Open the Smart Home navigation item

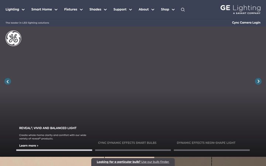(x=41, y=10)
